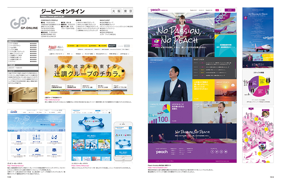The image size is (281, 185).
Task: Open the unitika.co.jp pink link
Action: click(x=80, y=166)
